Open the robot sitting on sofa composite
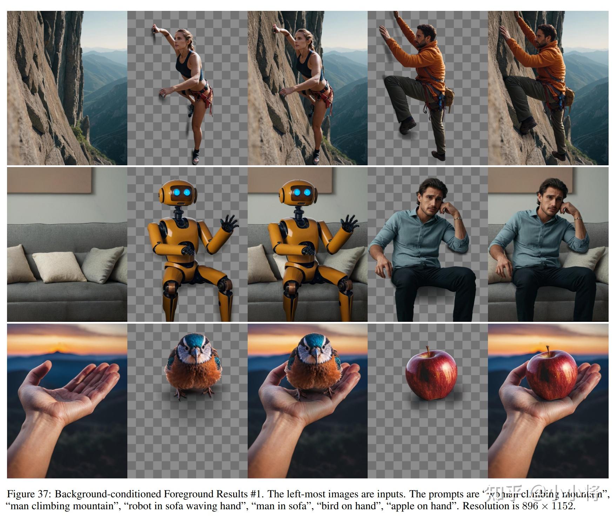Screen dimensions: 616x518 pos(307,244)
